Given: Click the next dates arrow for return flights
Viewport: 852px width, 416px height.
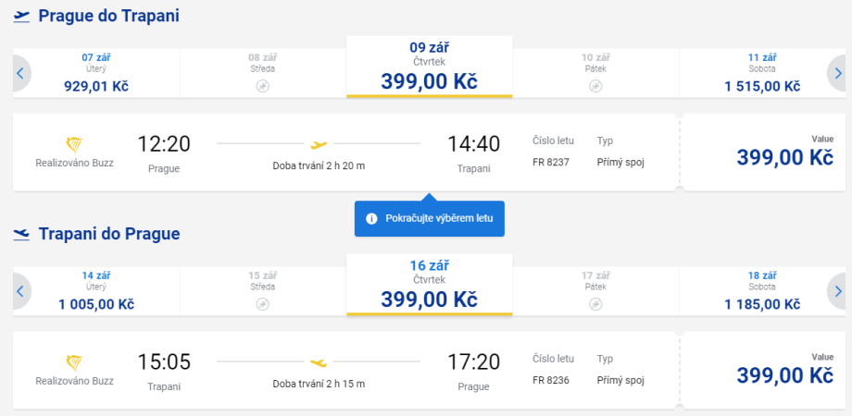Looking at the screenshot, I should [837, 291].
